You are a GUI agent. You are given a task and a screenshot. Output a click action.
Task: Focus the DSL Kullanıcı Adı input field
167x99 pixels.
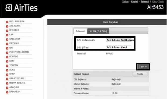[119, 40]
